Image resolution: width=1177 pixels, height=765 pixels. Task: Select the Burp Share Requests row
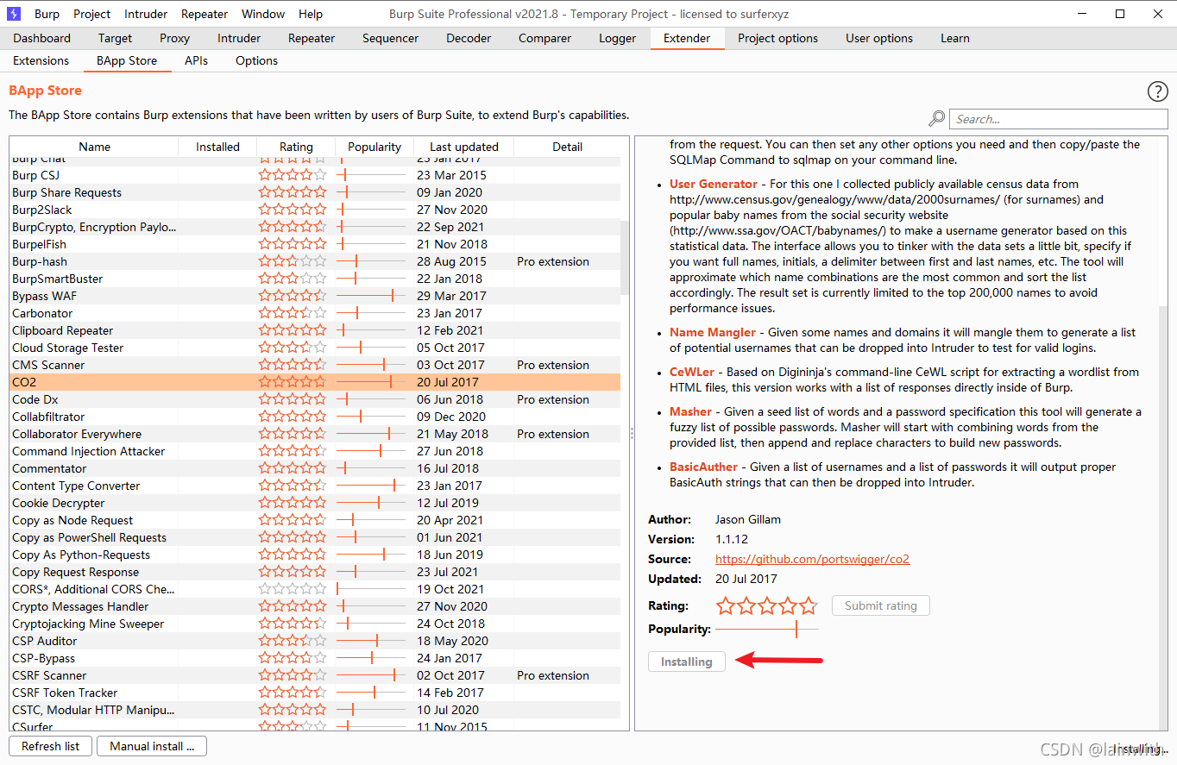pyautogui.click(x=315, y=192)
